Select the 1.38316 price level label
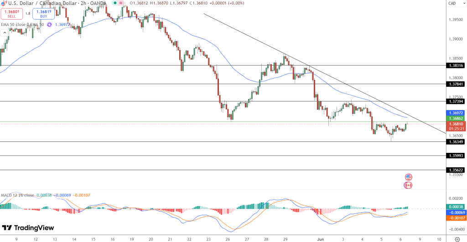 click(x=455, y=66)
